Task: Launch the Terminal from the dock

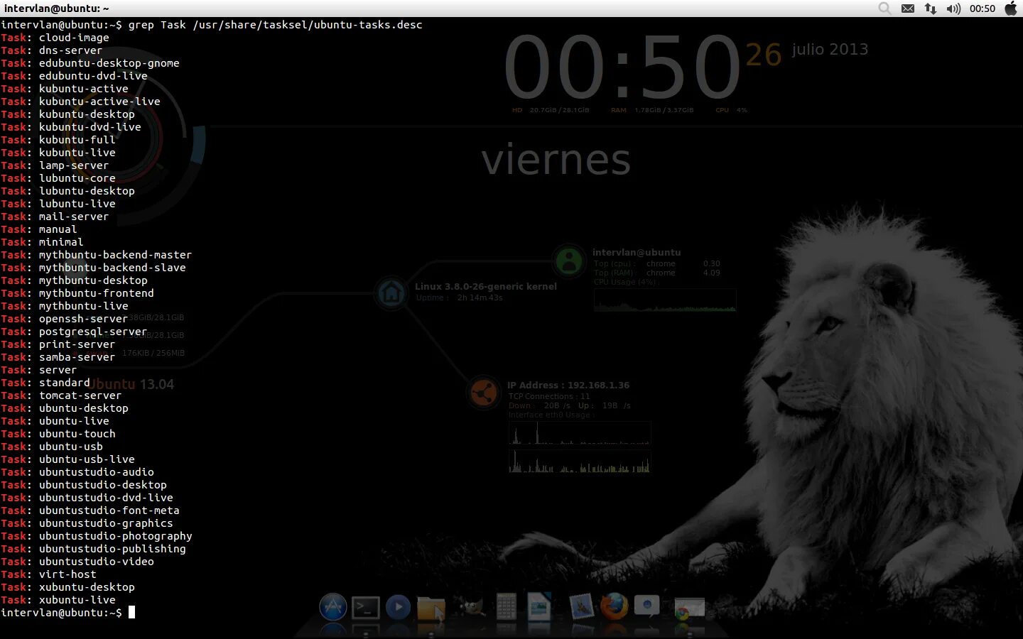Action: point(366,608)
